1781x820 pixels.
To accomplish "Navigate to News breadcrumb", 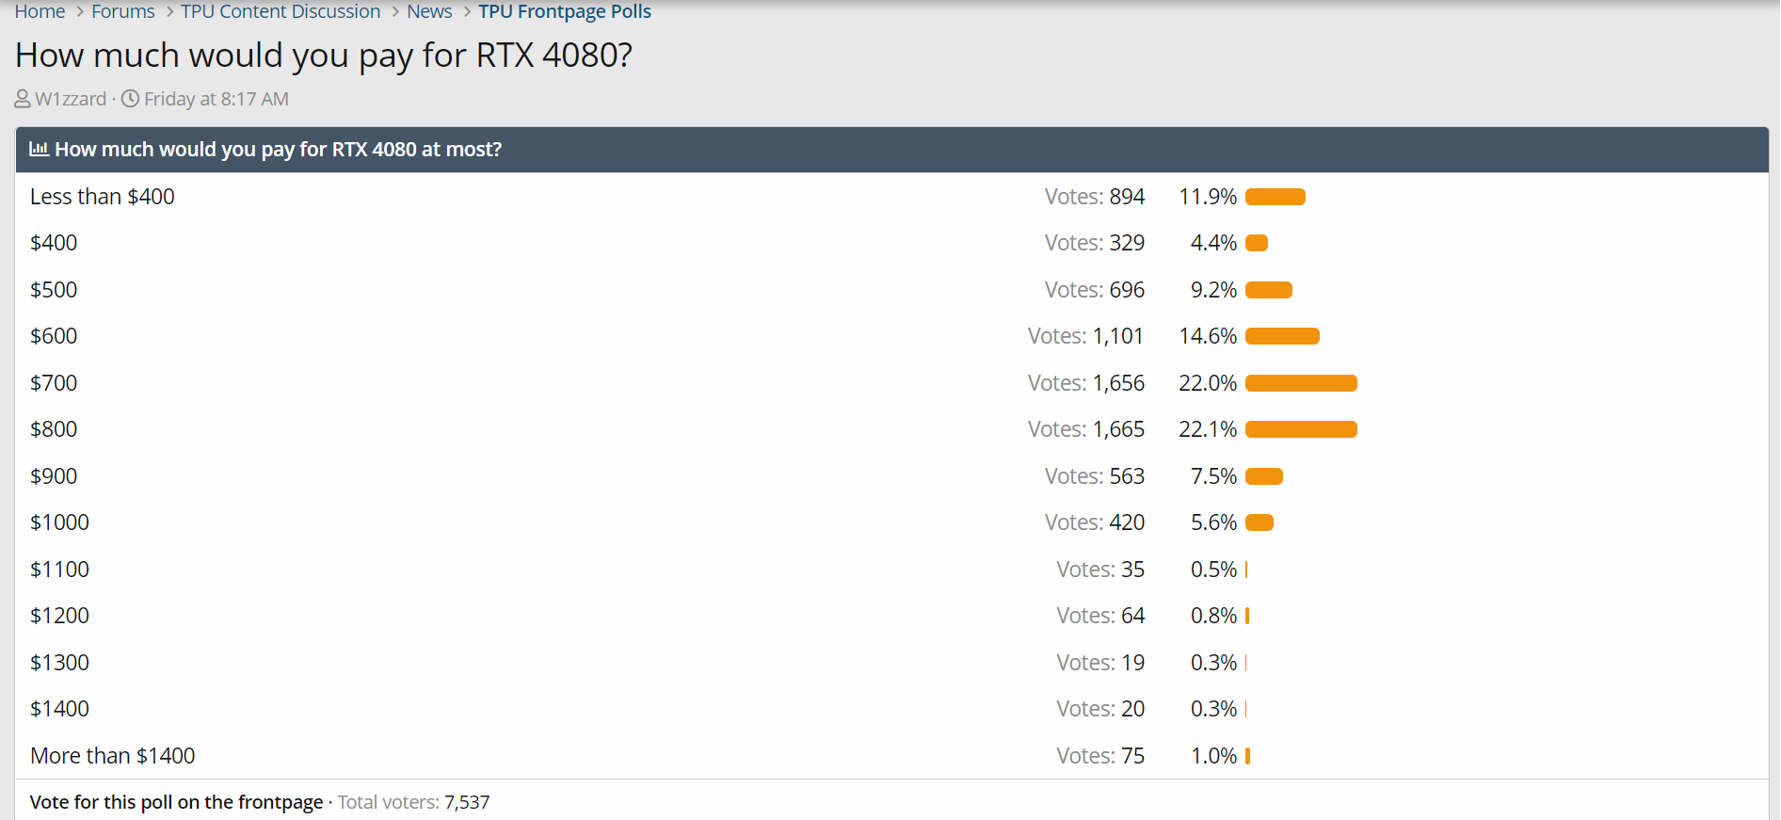I will (x=429, y=11).
